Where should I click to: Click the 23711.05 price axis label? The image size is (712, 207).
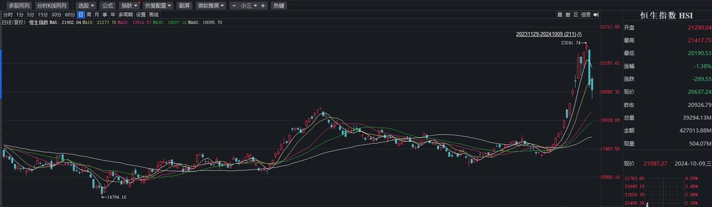610,27
